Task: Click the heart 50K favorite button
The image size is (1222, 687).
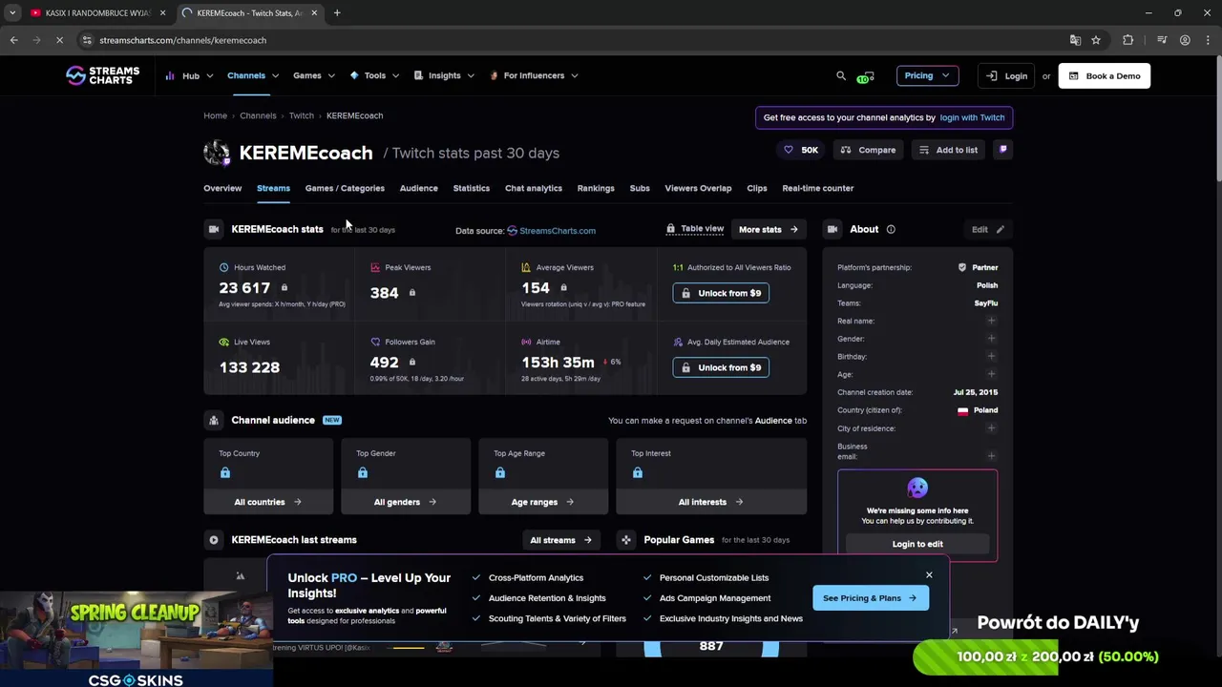Action: [800, 150]
